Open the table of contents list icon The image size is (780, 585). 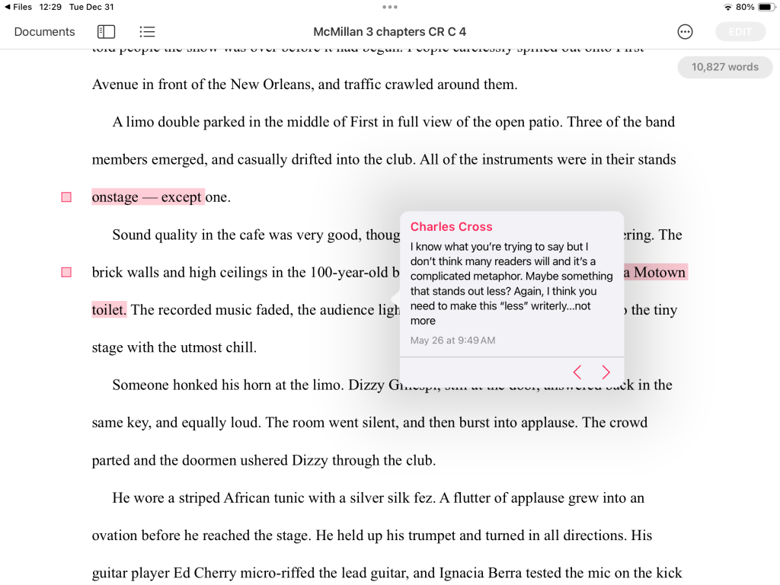pyautogui.click(x=147, y=32)
